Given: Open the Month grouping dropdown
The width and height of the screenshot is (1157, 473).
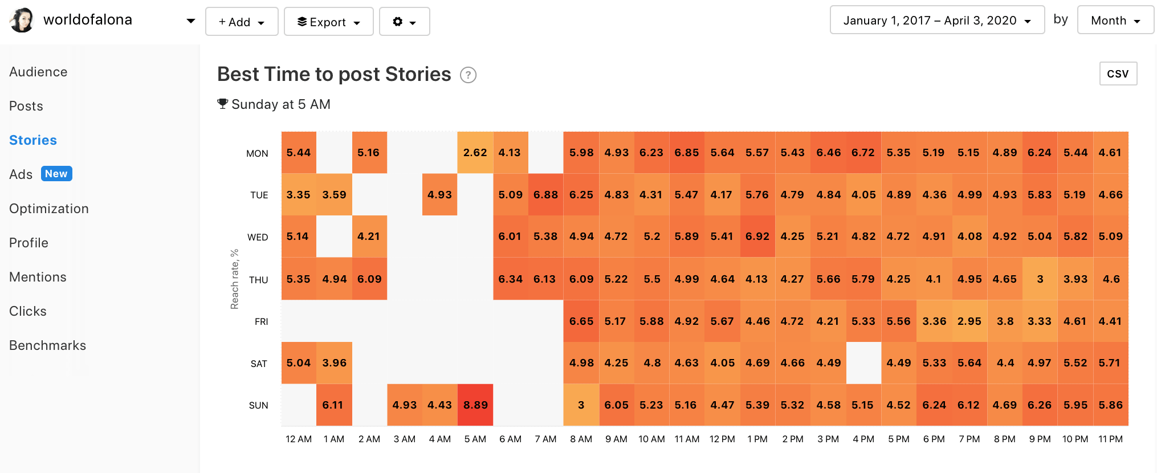Looking at the screenshot, I should point(1115,21).
